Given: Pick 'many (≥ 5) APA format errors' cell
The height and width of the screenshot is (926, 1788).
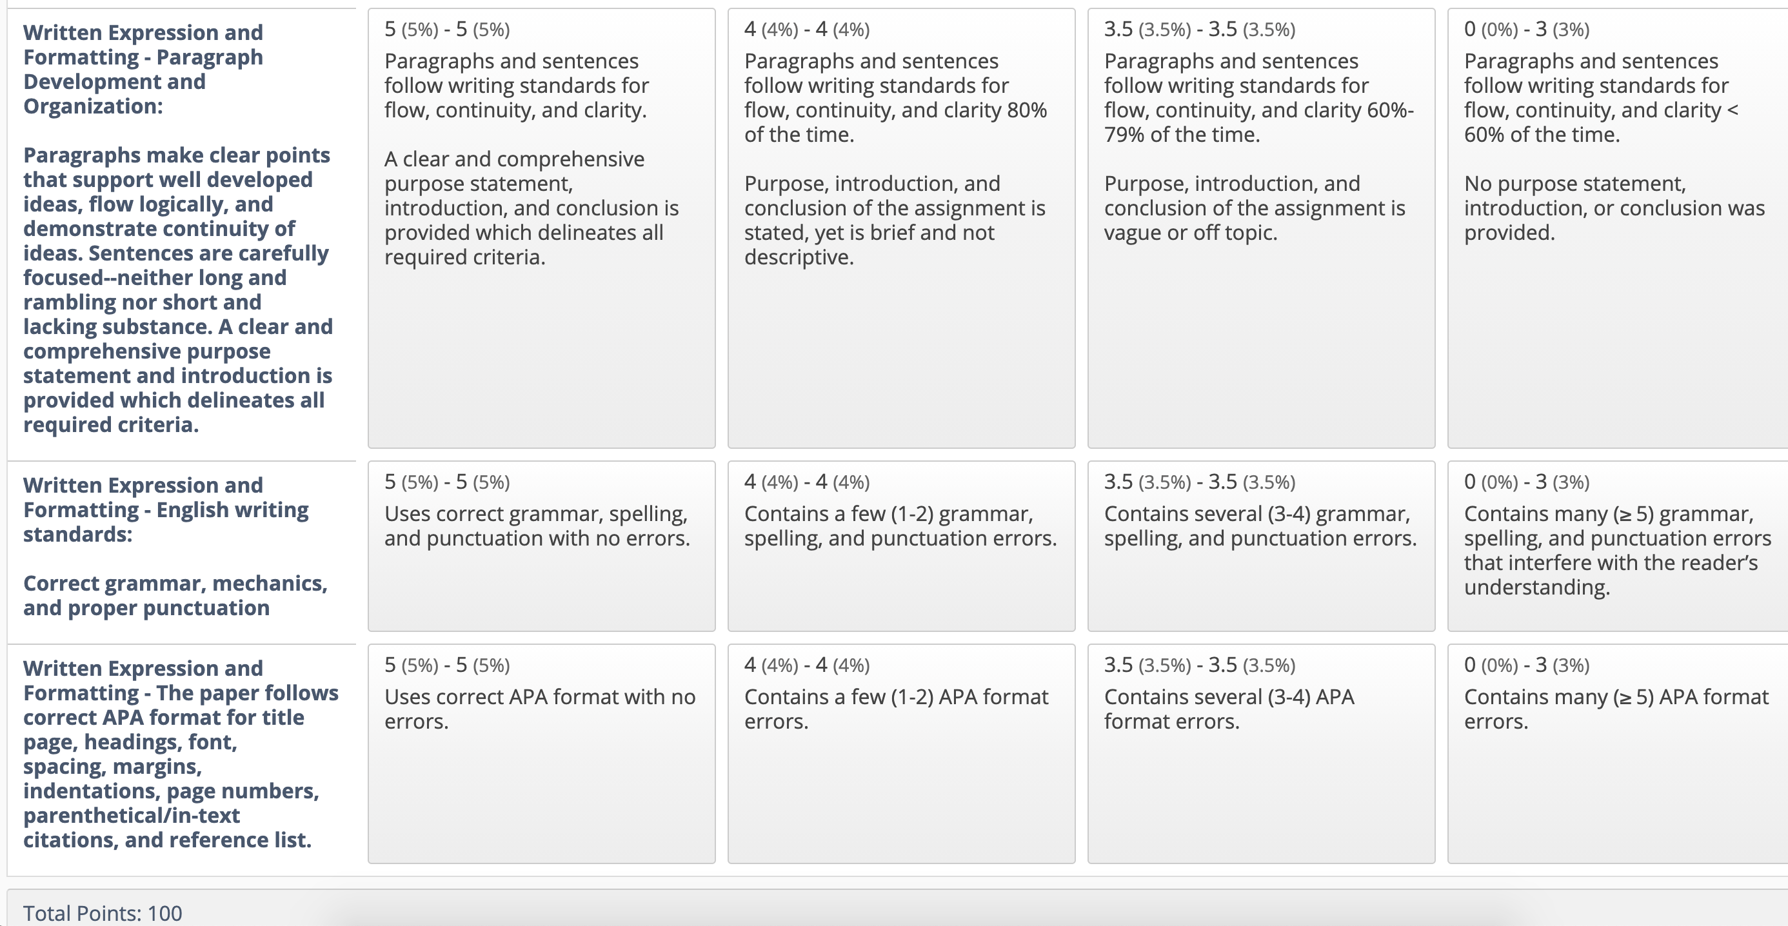Looking at the screenshot, I should click(1618, 754).
